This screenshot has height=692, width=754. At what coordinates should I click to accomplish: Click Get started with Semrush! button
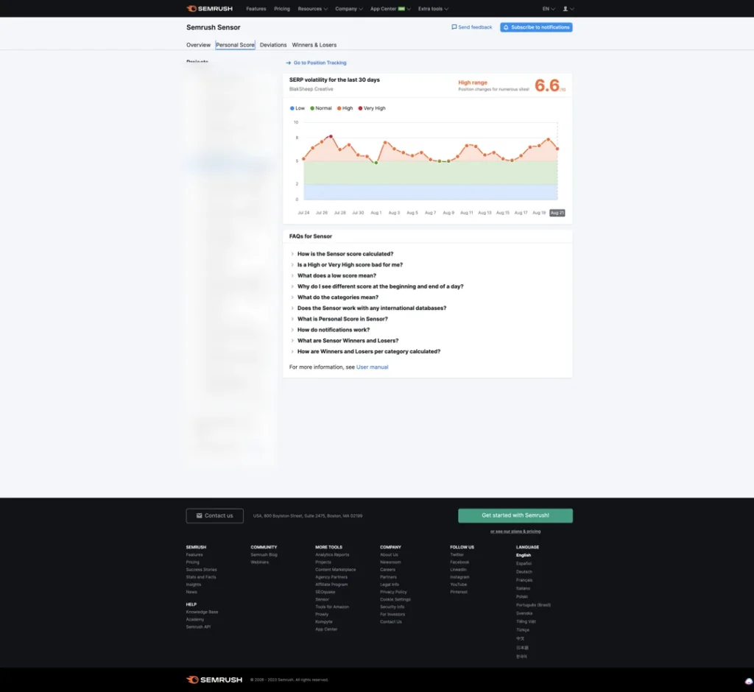coord(515,515)
